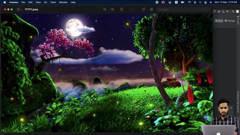Share the image via the share icon

[121, 9]
